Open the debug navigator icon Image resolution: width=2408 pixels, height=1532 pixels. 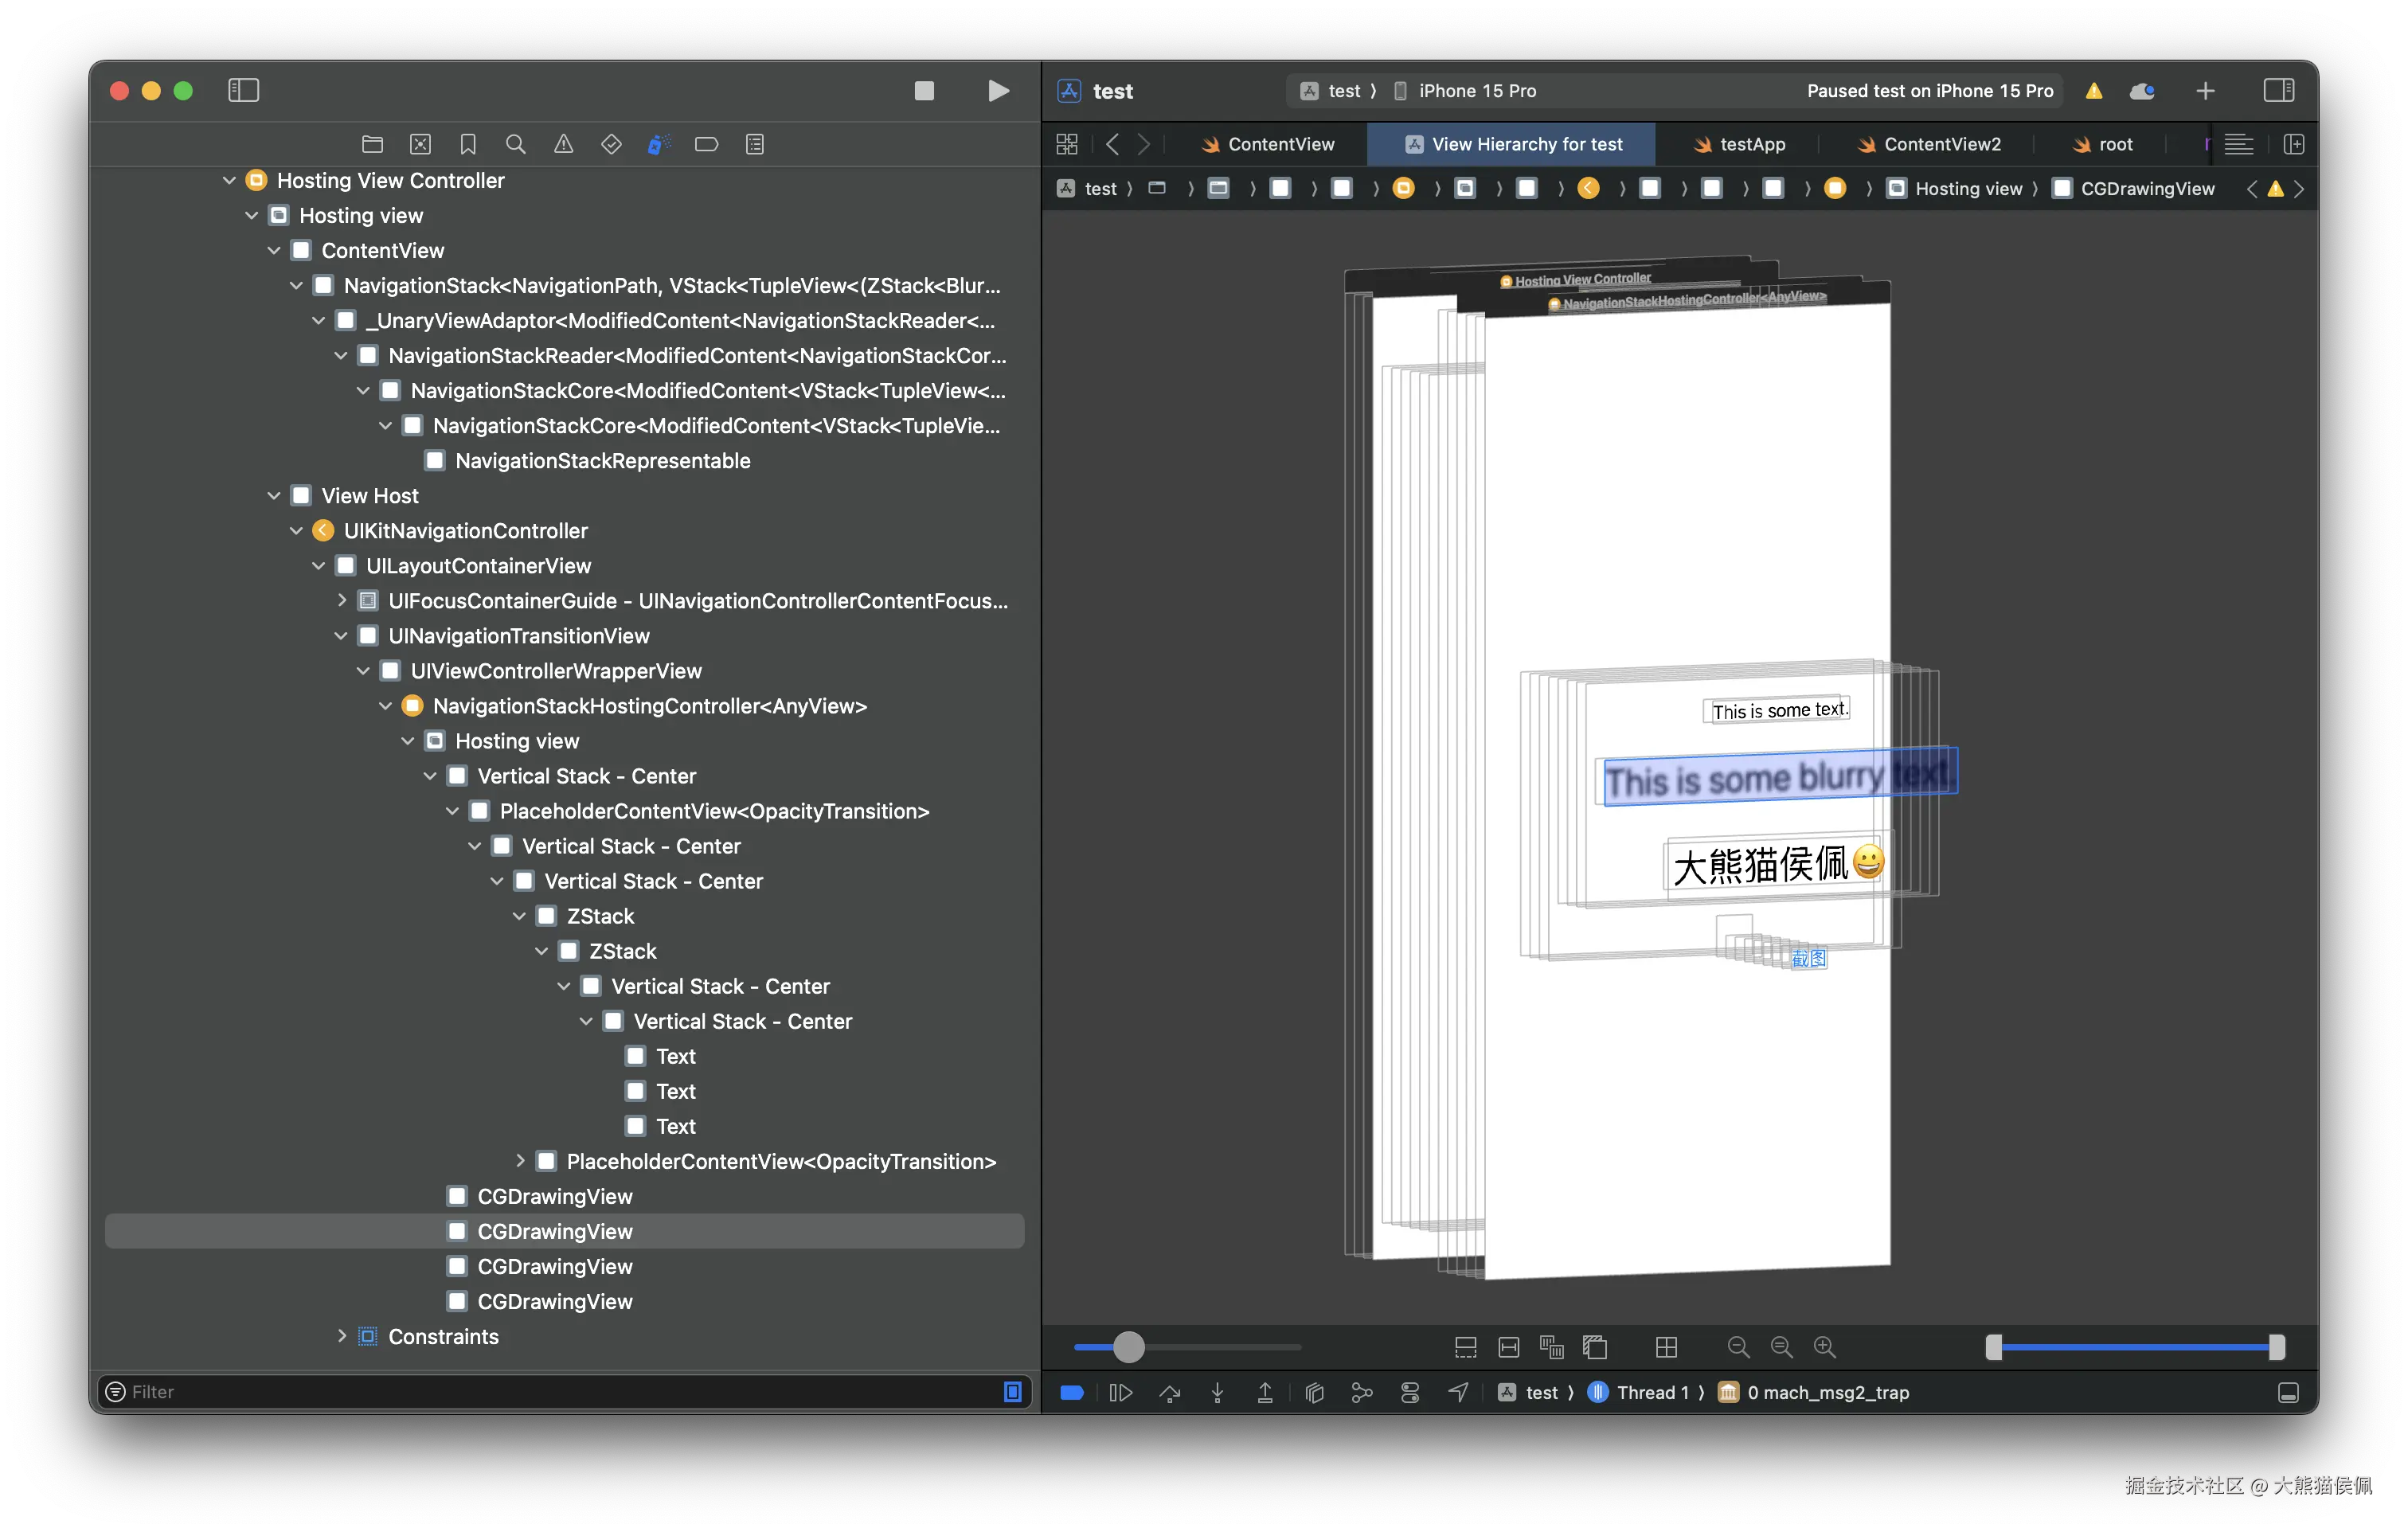coord(658,144)
